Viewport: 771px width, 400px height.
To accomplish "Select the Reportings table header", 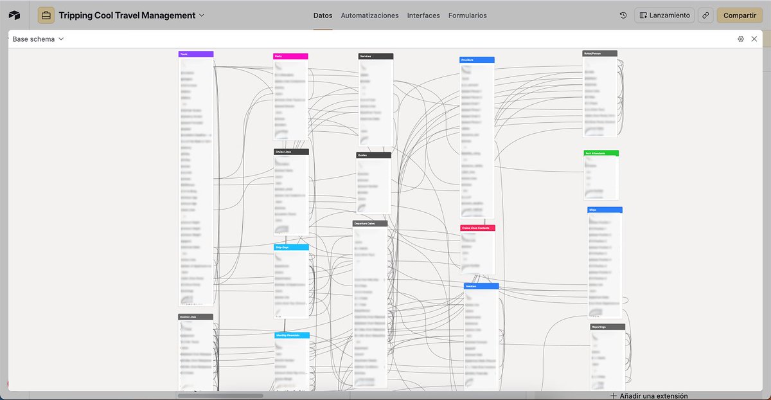I will coord(608,327).
